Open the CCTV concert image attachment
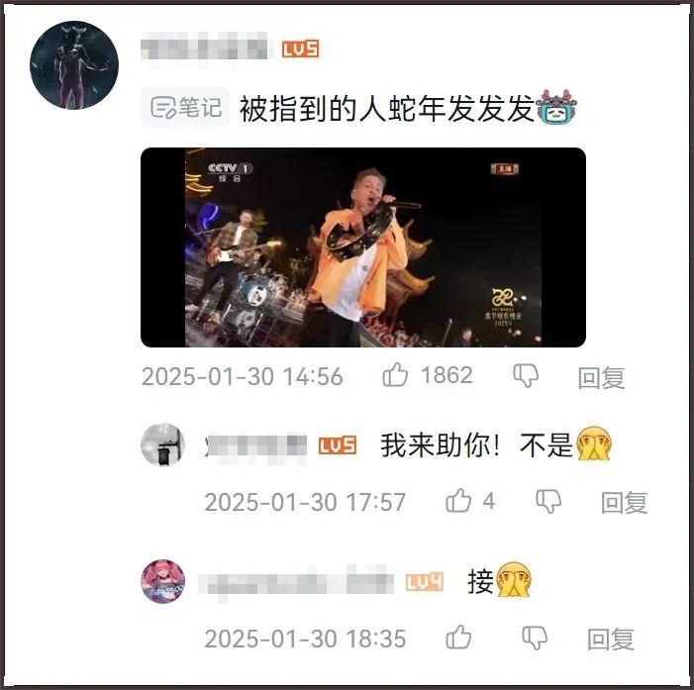This screenshot has height=690, width=694. [x=363, y=247]
